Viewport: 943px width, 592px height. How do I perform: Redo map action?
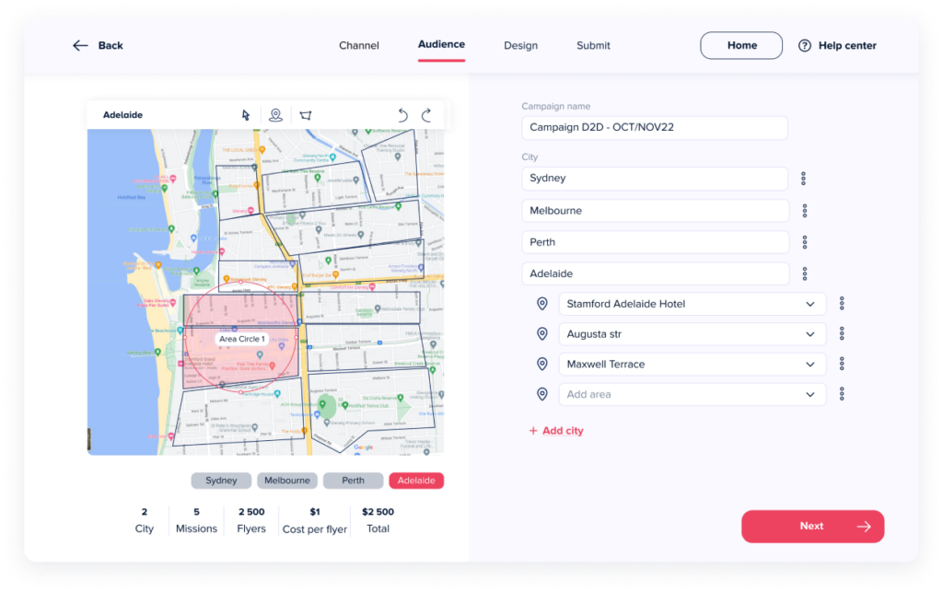(x=426, y=115)
